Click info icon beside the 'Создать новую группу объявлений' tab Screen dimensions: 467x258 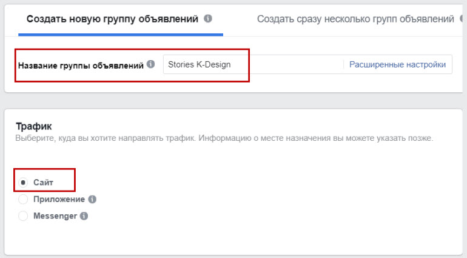pyautogui.click(x=208, y=19)
